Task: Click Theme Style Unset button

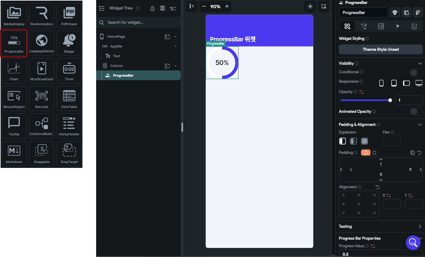Action: click(x=381, y=49)
